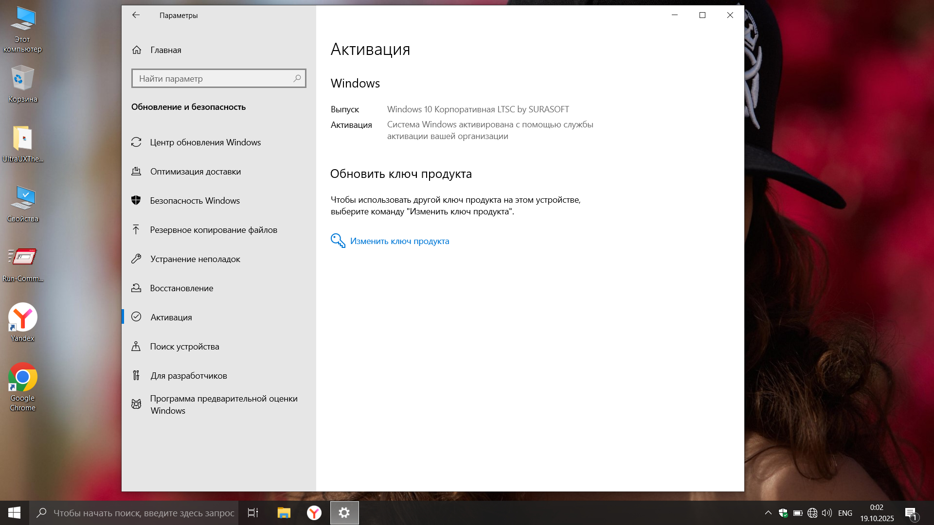Open Безопасность Windows shield item
This screenshot has height=525, width=934.
tap(195, 201)
